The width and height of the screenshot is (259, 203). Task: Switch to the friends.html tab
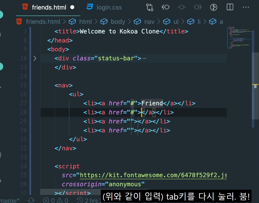click(x=49, y=7)
